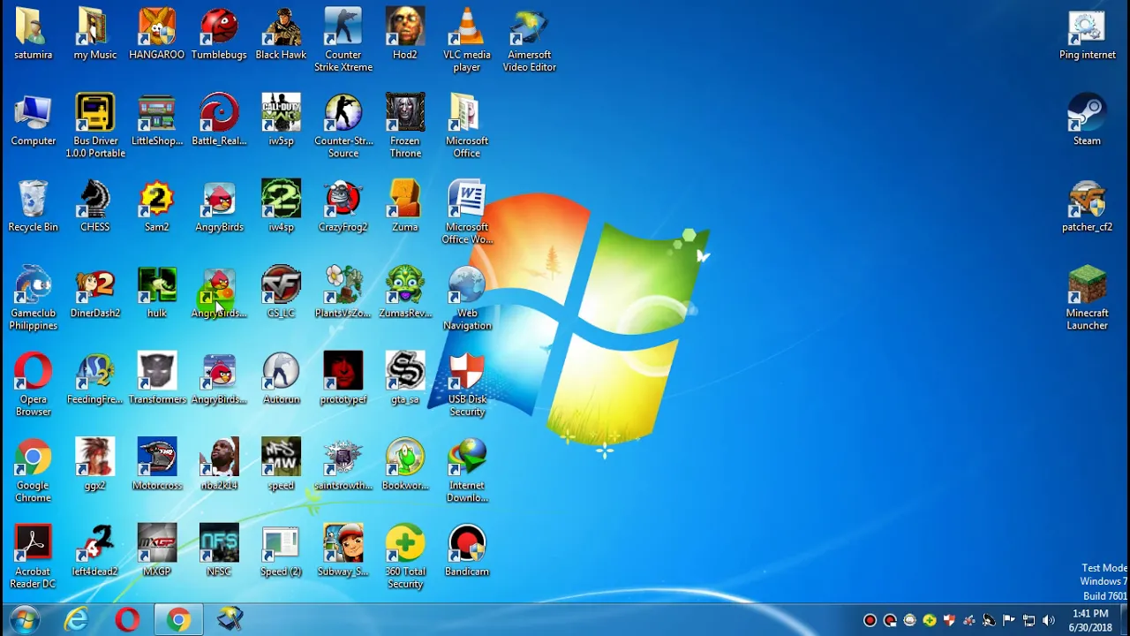This screenshot has height=636, width=1130.
Task: Launch Steam from the desktop
Action: click(x=1087, y=120)
